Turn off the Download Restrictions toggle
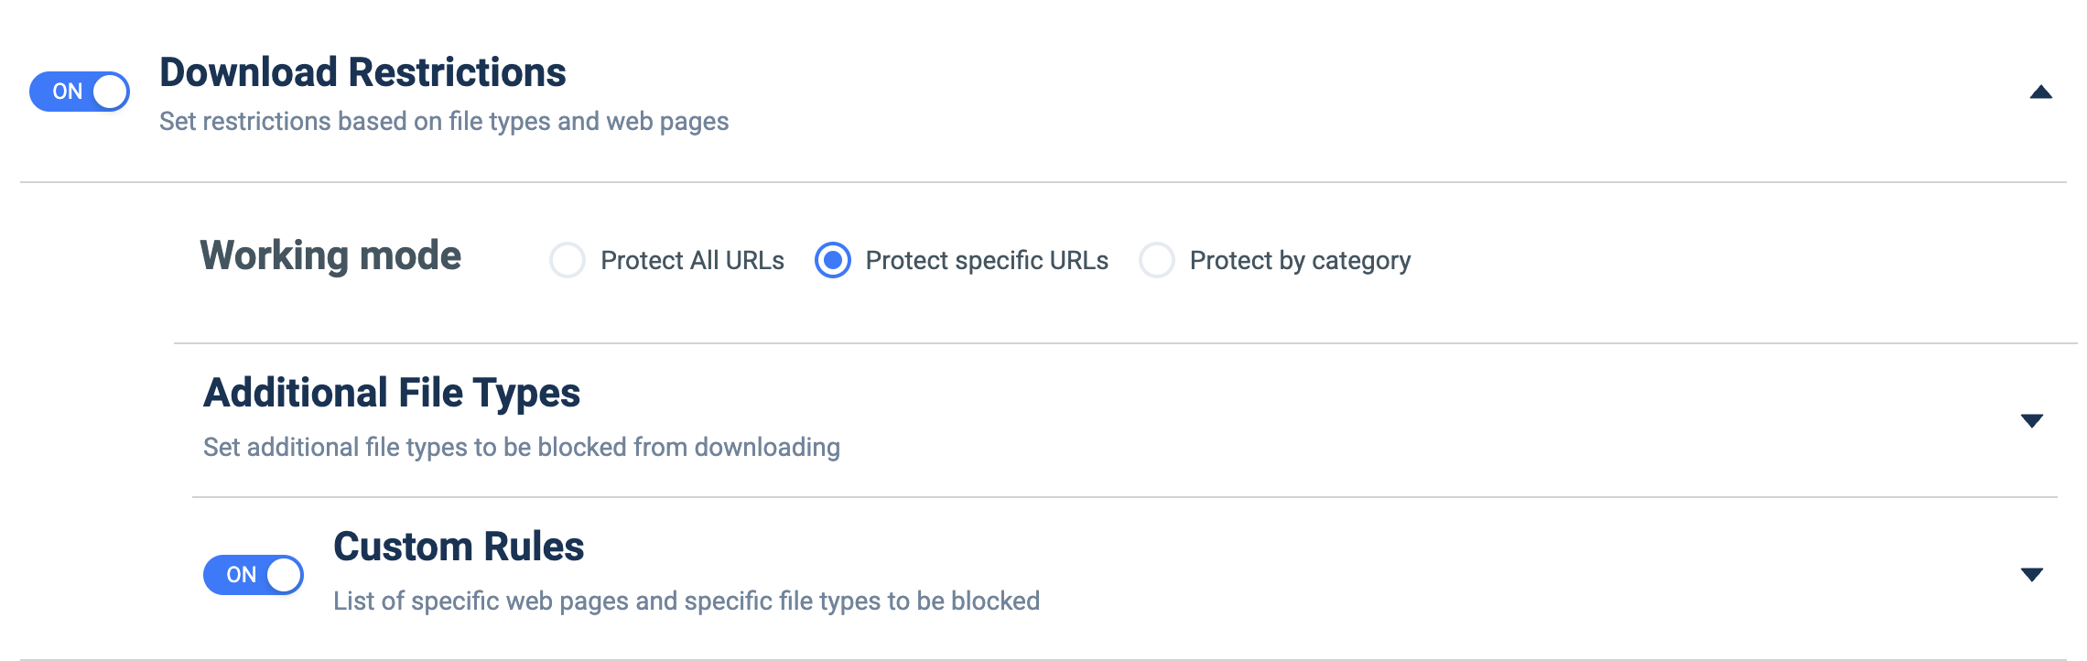Screen dimensions: 2087x661 pos(80,92)
